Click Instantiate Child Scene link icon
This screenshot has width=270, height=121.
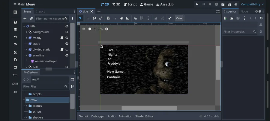31,19
